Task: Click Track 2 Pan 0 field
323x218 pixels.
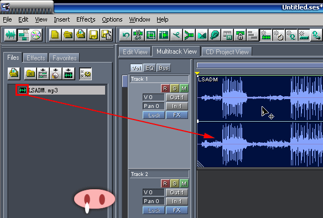Action: [x=153, y=201]
